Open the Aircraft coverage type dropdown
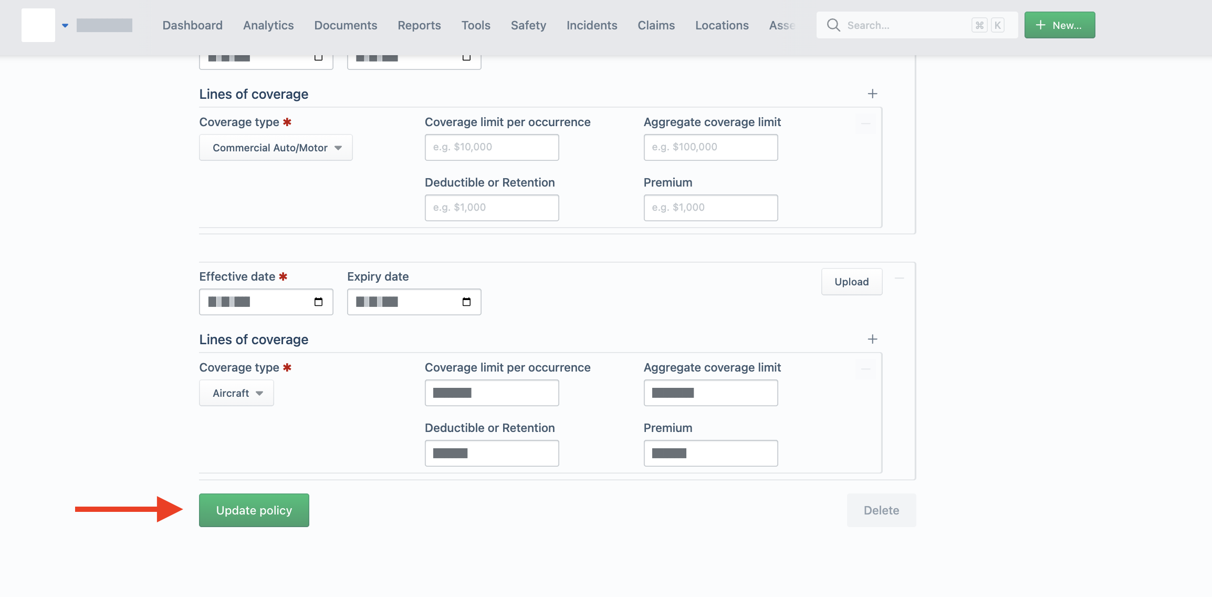Image resolution: width=1212 pixels, height=597 pixels. click(236, 393)
